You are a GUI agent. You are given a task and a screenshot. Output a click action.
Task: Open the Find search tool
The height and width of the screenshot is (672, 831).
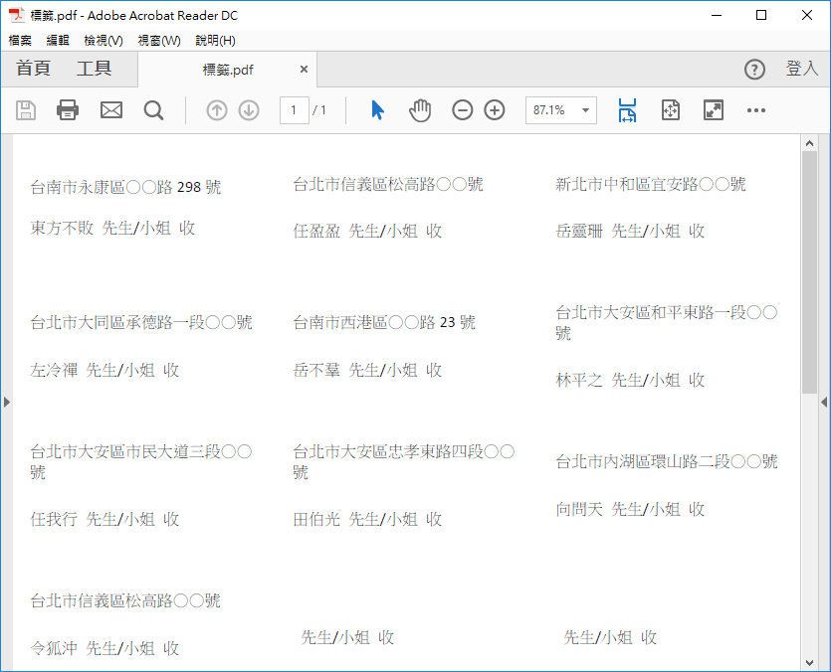[153, 110]
